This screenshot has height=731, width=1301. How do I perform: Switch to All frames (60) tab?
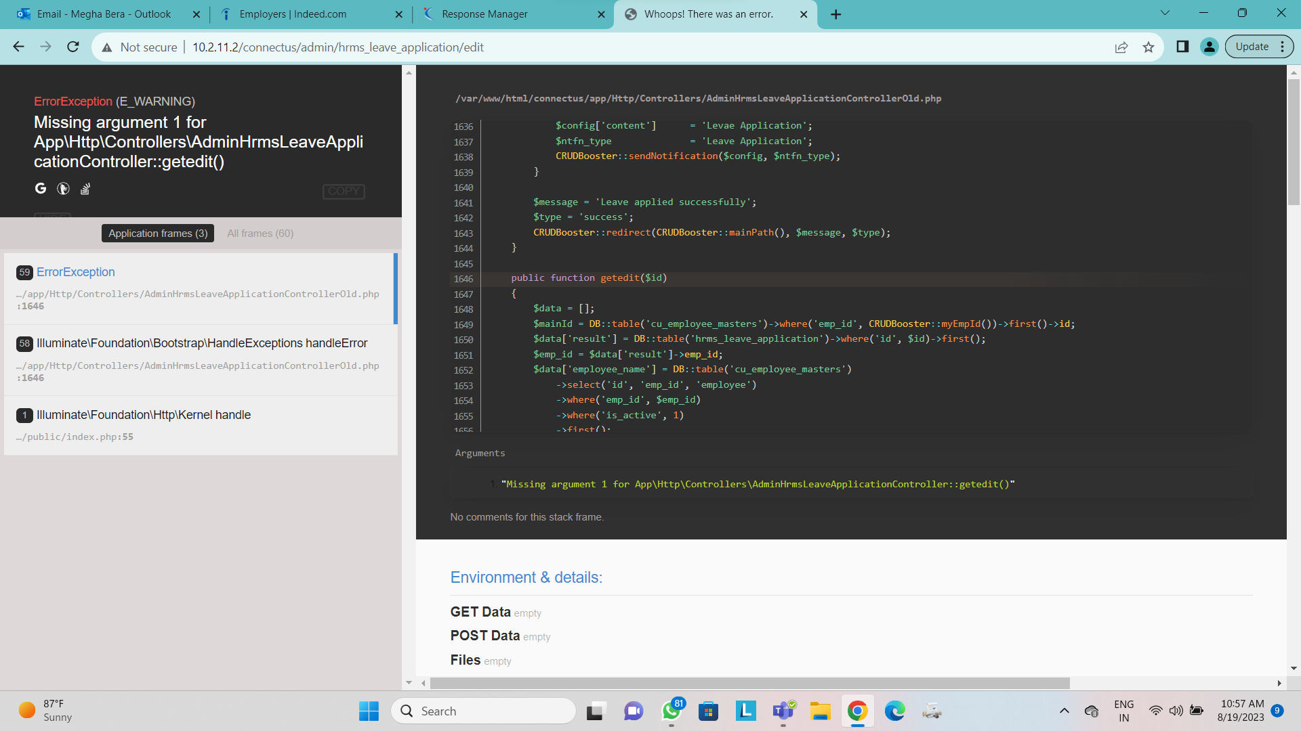tap(260, 233)
